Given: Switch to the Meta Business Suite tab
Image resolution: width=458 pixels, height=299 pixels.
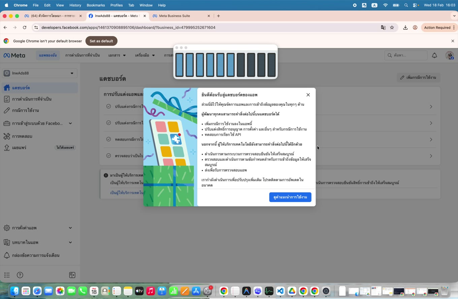Looking at the screenshot, I should tap(182, 16).
